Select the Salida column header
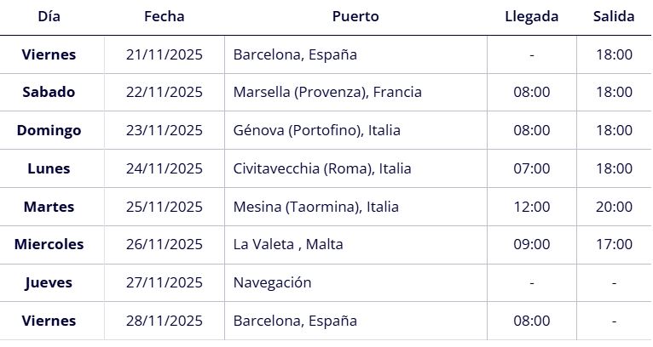The image size is (653, 347). pos(614,16)
